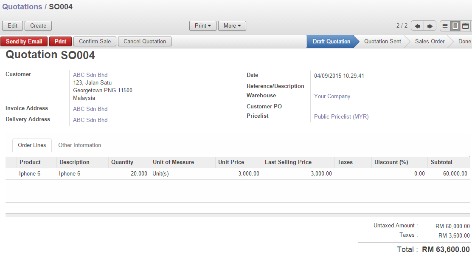The image size is (472, 255).
Task: Switch to calendar view icon
Action: click(466, 26)
